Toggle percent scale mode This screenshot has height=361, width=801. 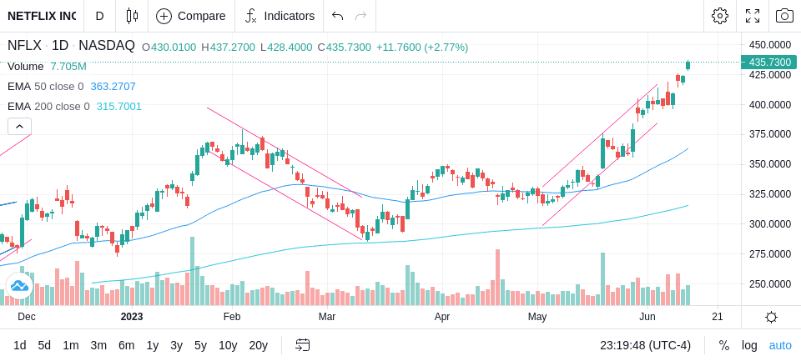click(x=724, y=345)
